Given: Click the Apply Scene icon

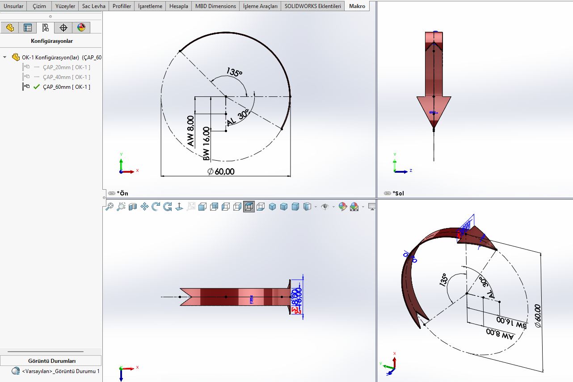Looking at the screenshot, I should (354, 207).
